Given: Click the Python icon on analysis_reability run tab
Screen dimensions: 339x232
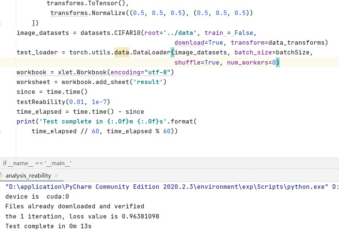Looking at the screenshot, I should pos(2,176).
